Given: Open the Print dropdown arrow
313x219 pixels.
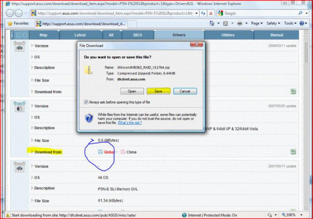Looking at the screenshot, I should point(246,23).
